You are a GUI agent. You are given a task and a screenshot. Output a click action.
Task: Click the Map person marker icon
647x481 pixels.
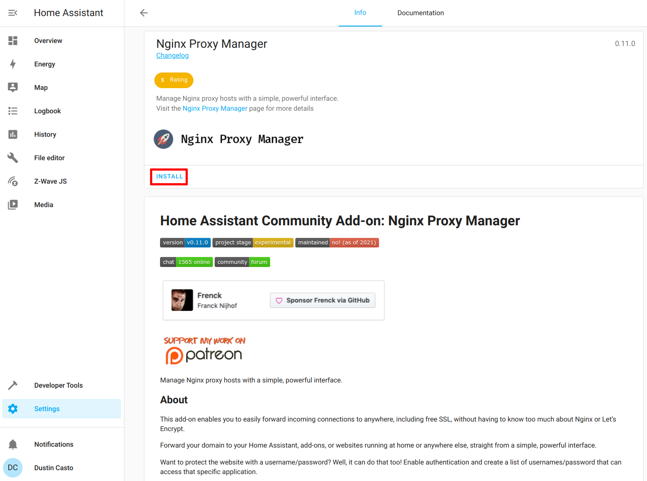pyautogui.click(x=13, y=88)
